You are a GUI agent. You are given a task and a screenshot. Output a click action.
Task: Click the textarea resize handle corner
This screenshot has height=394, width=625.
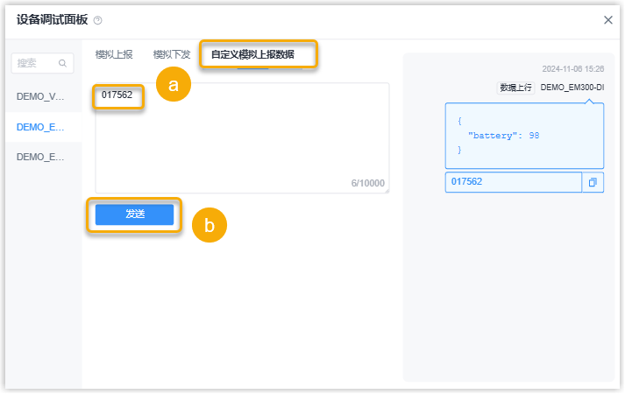pyautogui.click(x=386, y=190)
